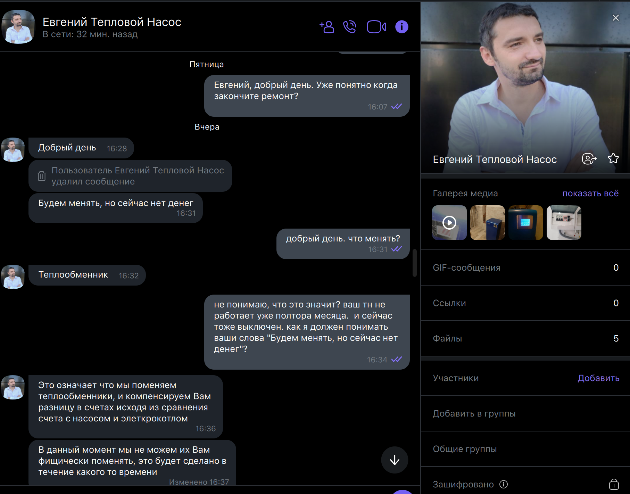Image resolution: width=630 pixels, height=494 pixels.
Task: Open the Файлы section with 5 items
Action: [525, 338]
